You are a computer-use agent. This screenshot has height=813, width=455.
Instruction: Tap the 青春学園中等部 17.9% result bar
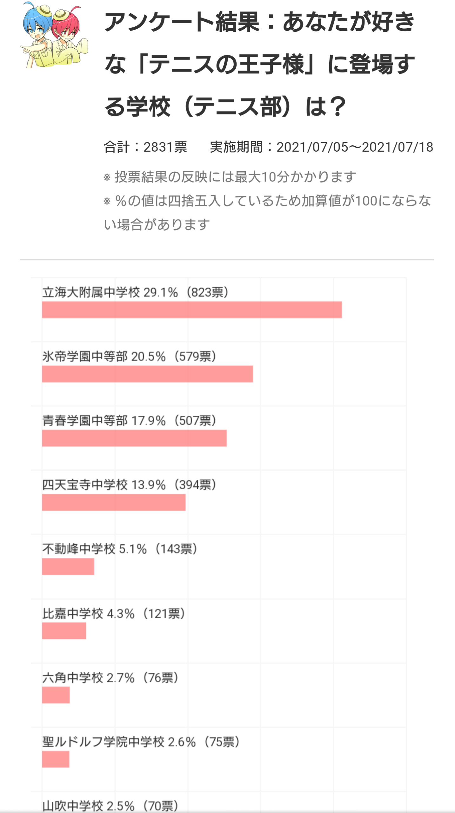coord(134,438)
